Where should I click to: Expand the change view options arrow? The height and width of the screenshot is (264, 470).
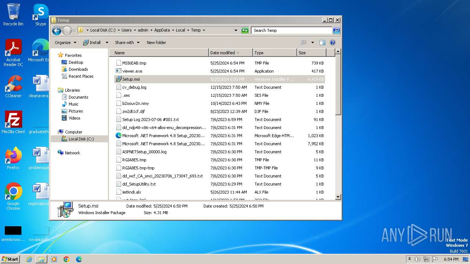click(x=312, y=43)
